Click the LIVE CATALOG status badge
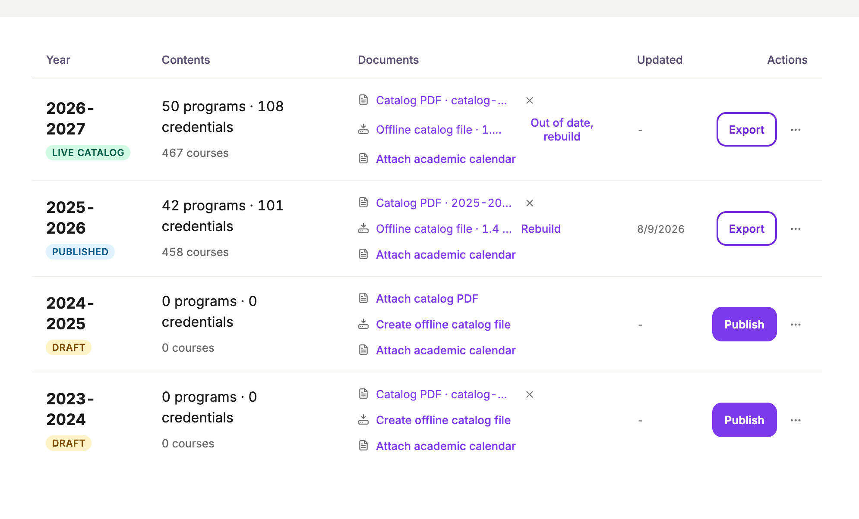This screenshot has width=859, height=519. coord(88,153)
